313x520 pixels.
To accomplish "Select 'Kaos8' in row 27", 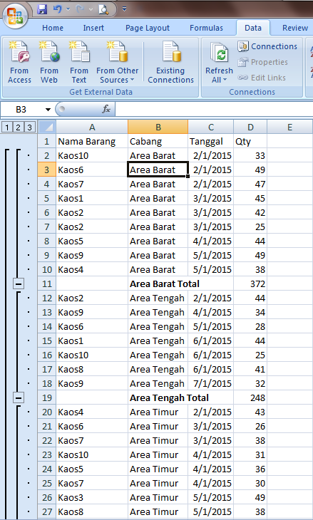I will pyautogui.click(x=92, y=511).
